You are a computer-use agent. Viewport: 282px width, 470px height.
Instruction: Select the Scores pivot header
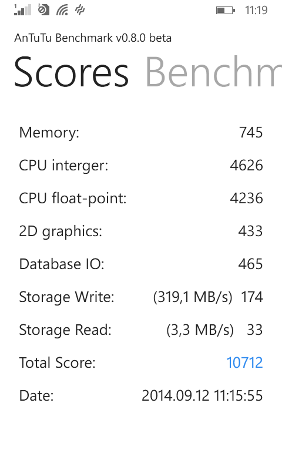[x=71, y=72]
